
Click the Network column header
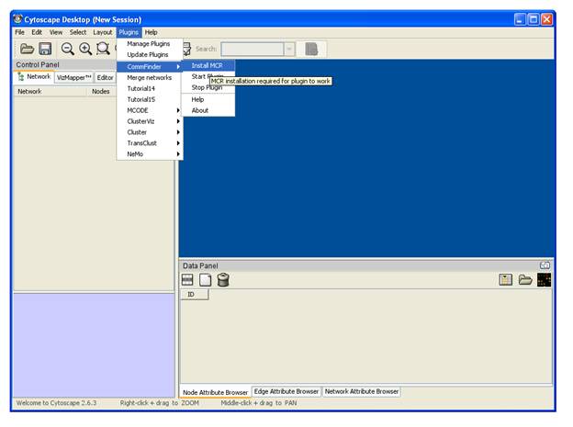point(51,92)
